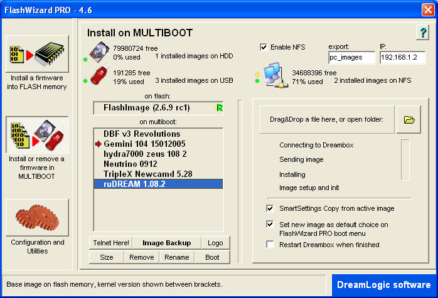Select ruDREAM 1.08.2 image
This screenshot has height=298, width=438.
pyautogui.click(x=158, y=184)
